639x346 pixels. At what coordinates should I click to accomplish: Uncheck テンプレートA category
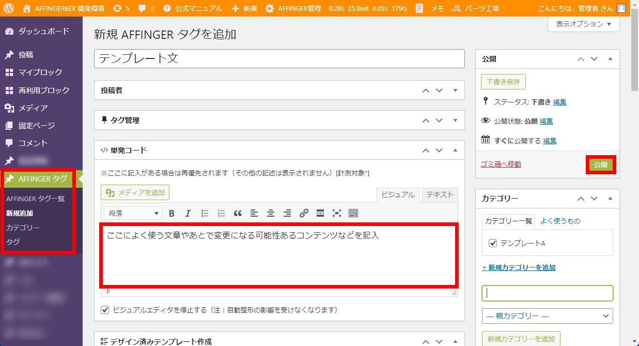click(493, 243)
